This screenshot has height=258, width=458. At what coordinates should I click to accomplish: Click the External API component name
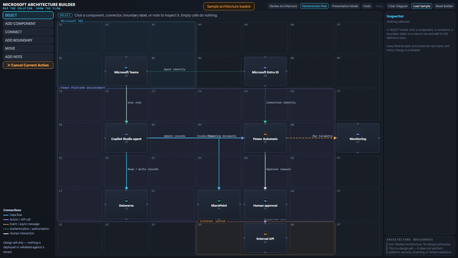click(x=265, y=239)
